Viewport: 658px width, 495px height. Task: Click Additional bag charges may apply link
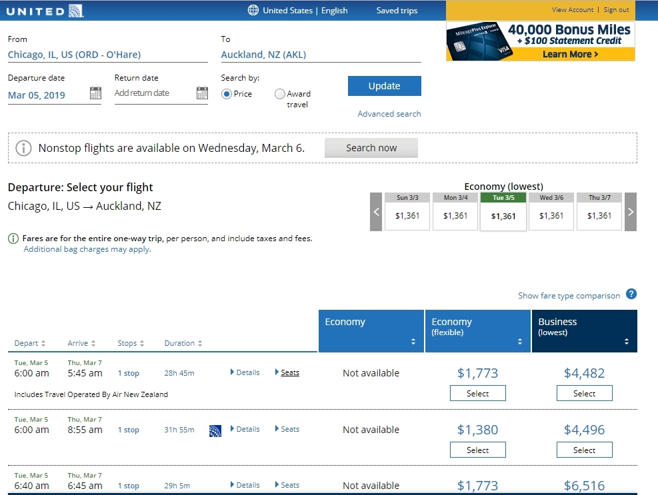(87, 249)
